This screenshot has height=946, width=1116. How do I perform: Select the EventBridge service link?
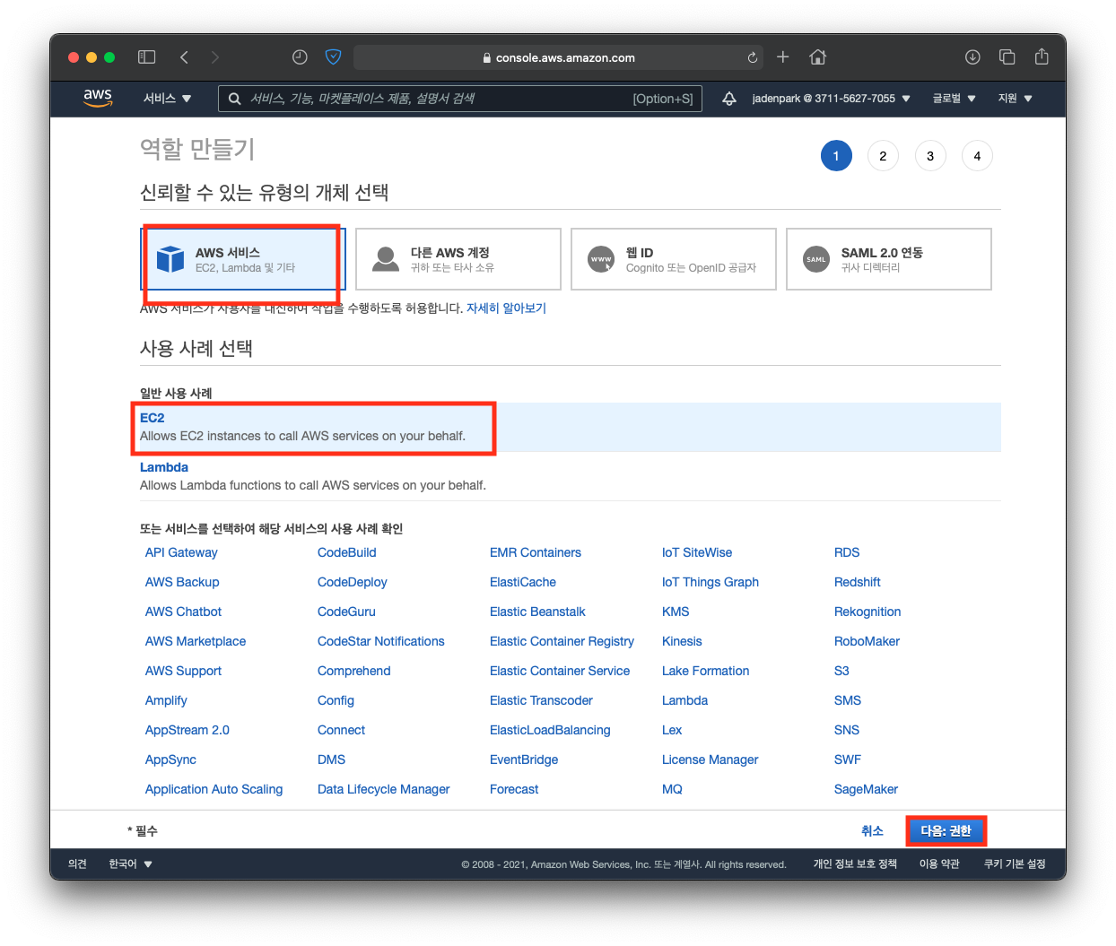point(524,759)
